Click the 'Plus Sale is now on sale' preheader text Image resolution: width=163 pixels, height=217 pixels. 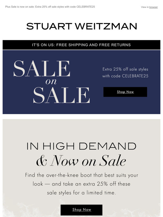pyautogui.click(x=20, y=7)
